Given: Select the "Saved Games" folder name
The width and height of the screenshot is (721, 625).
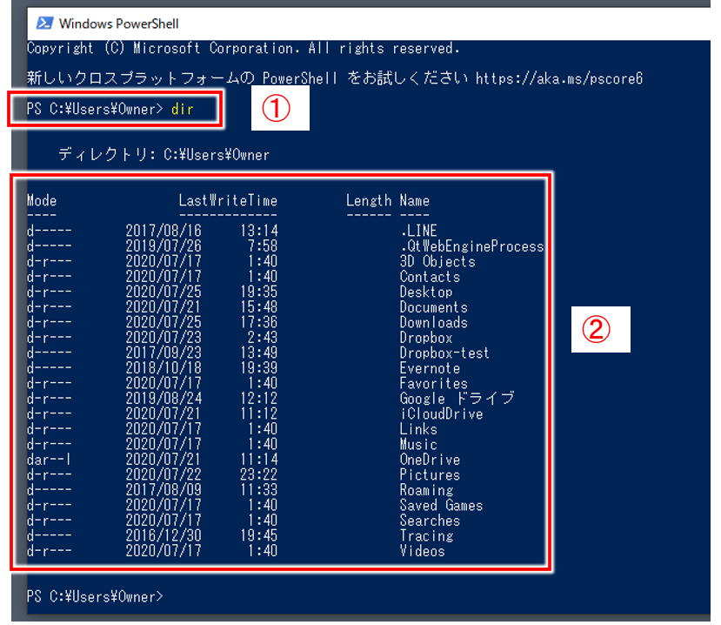Looking at the screenshot, I should 442,505.
